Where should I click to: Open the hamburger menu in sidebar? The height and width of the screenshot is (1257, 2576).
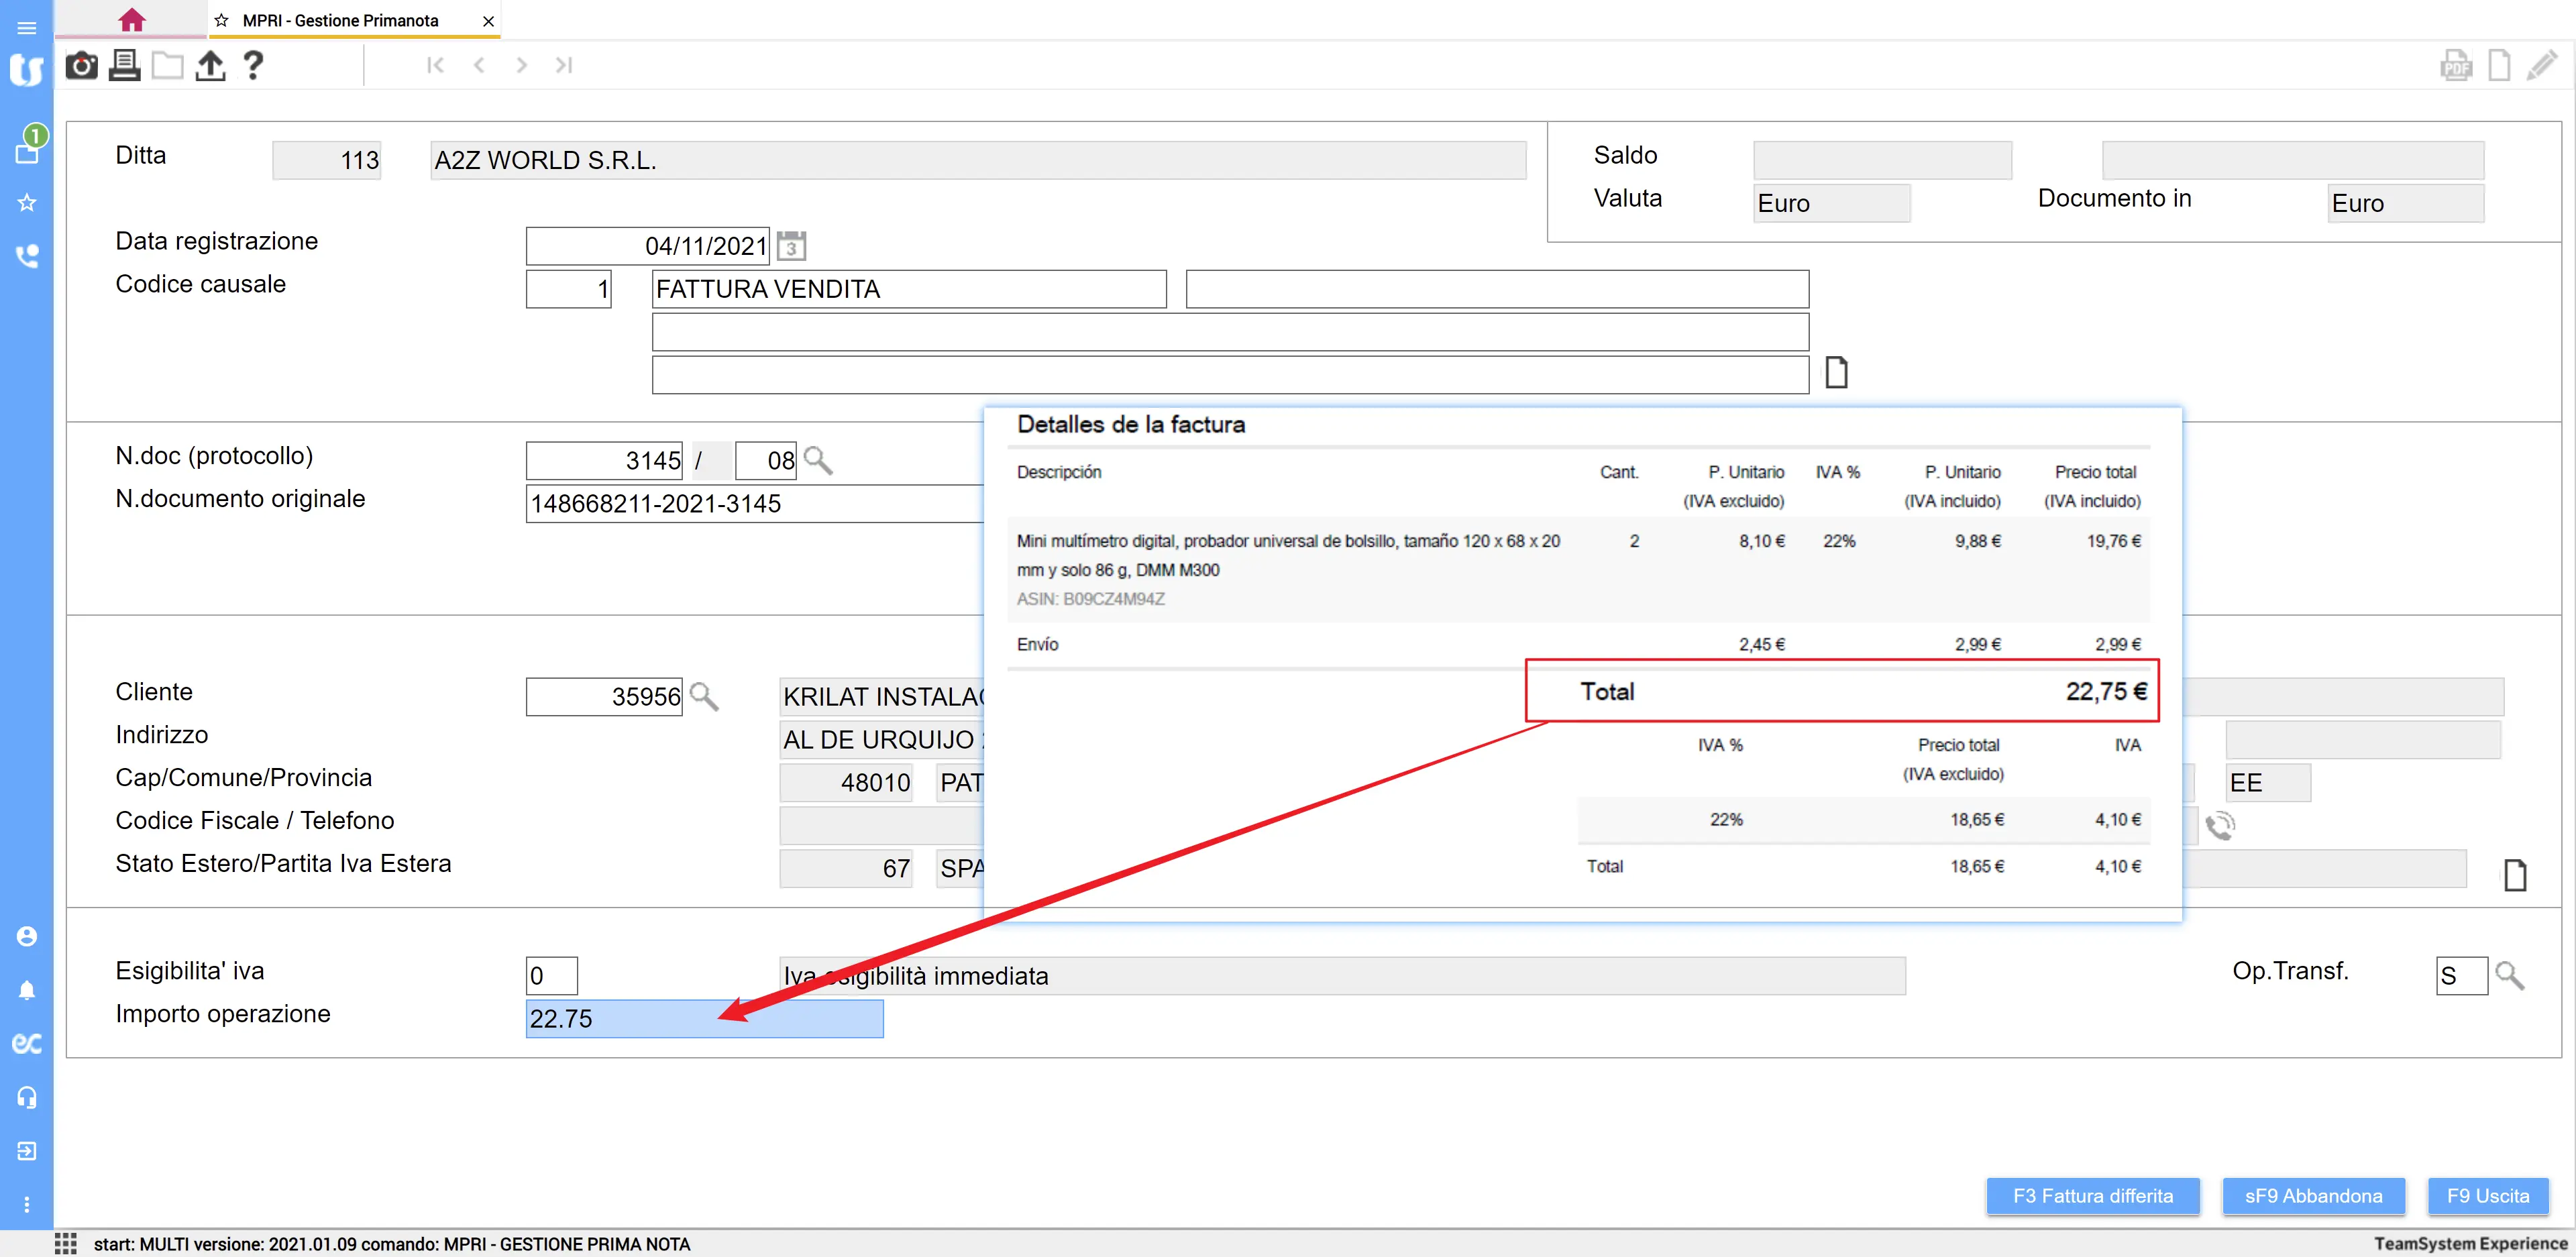27,28
